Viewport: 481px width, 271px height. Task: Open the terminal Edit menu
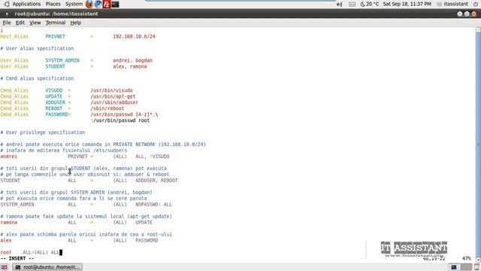20,23
